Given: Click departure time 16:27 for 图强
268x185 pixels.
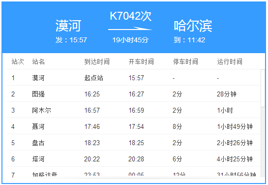Looking at the screenshot, I should tap(136, 94).
